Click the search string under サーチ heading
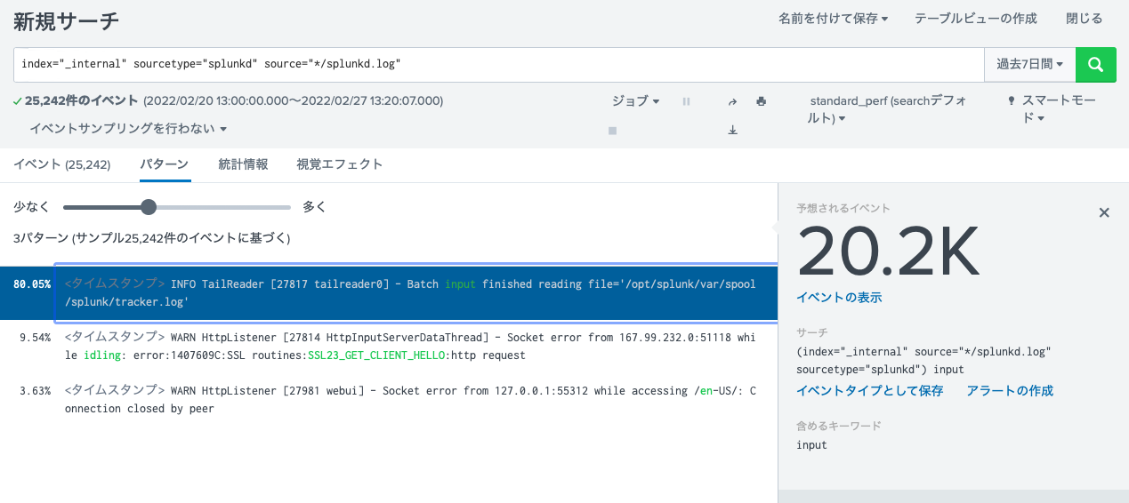 click(923, 360)
